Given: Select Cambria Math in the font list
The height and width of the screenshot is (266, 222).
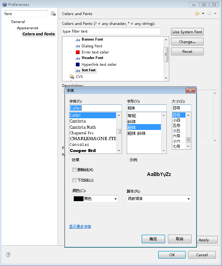Looking at the screenshot, I should click(x=93, y=127).
